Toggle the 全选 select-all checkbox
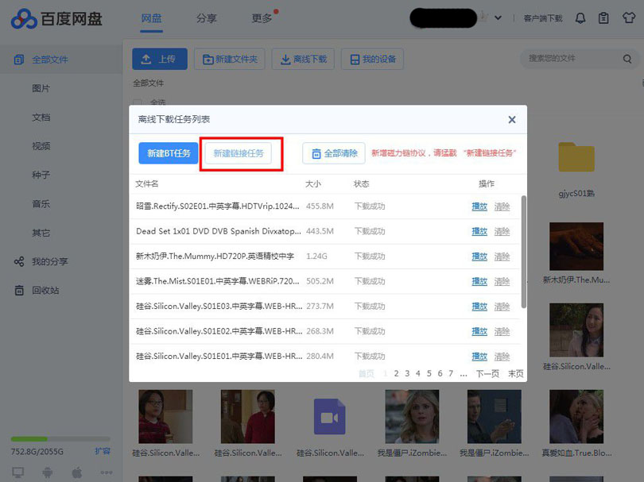The image size is (644, 482). coord(138,102)
